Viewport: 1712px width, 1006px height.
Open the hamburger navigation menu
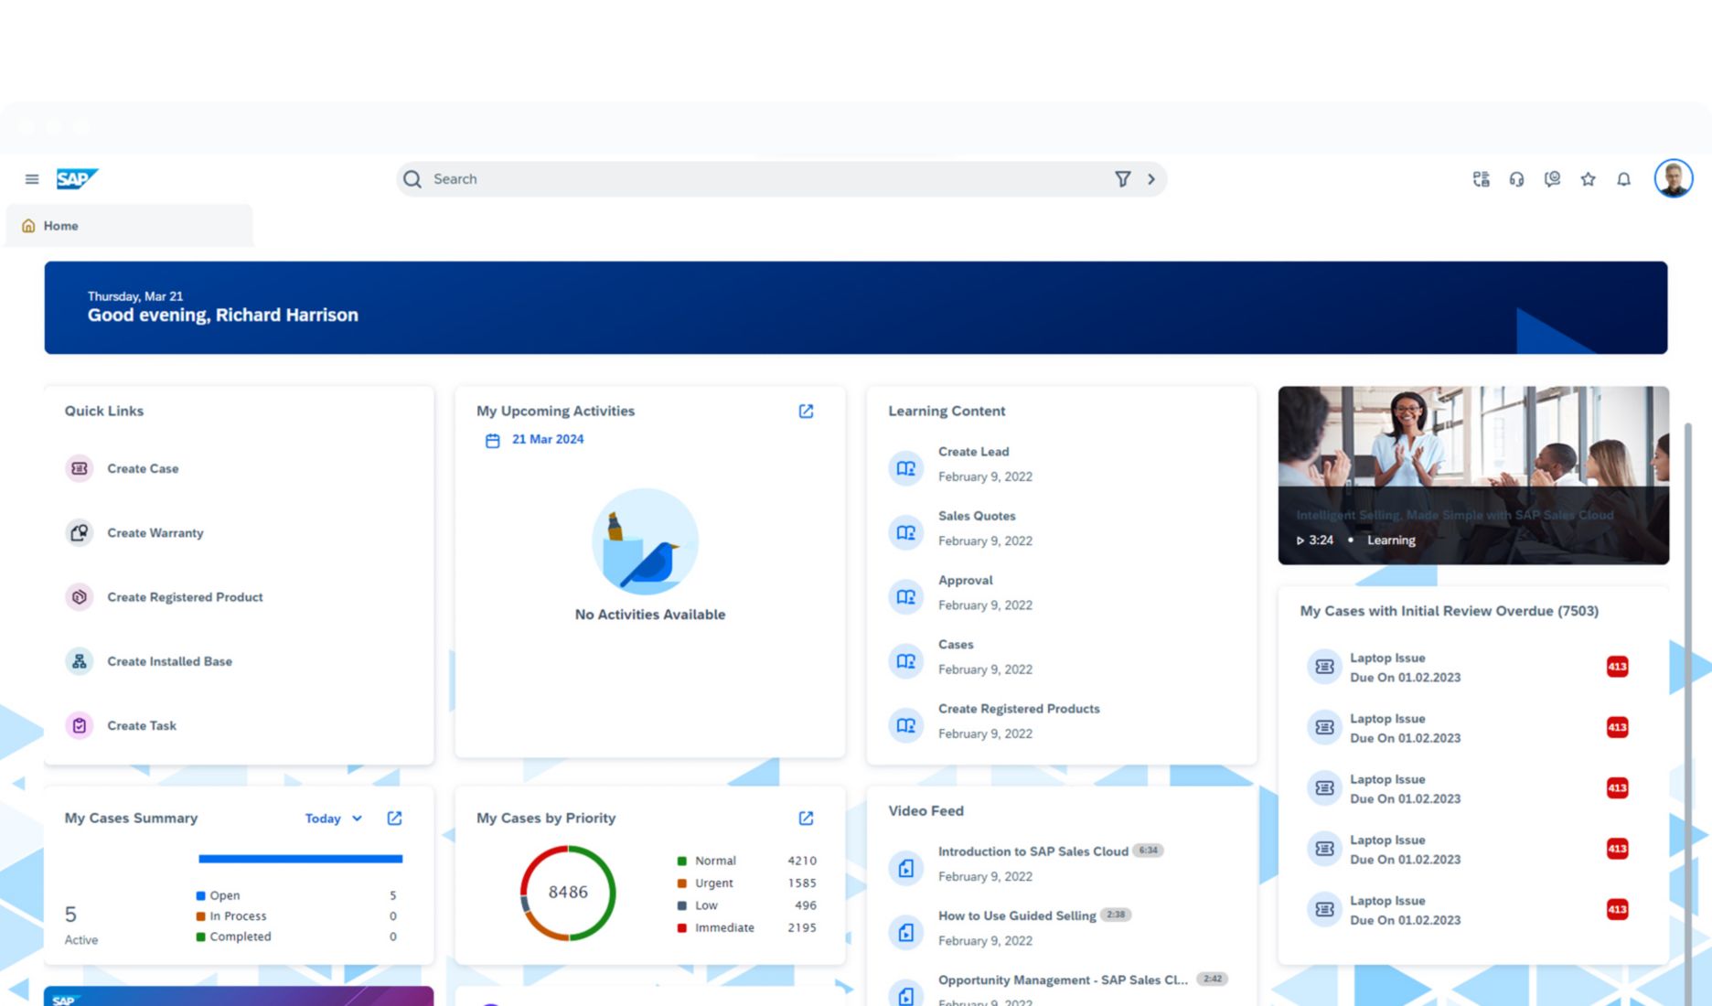pos(32,179)
